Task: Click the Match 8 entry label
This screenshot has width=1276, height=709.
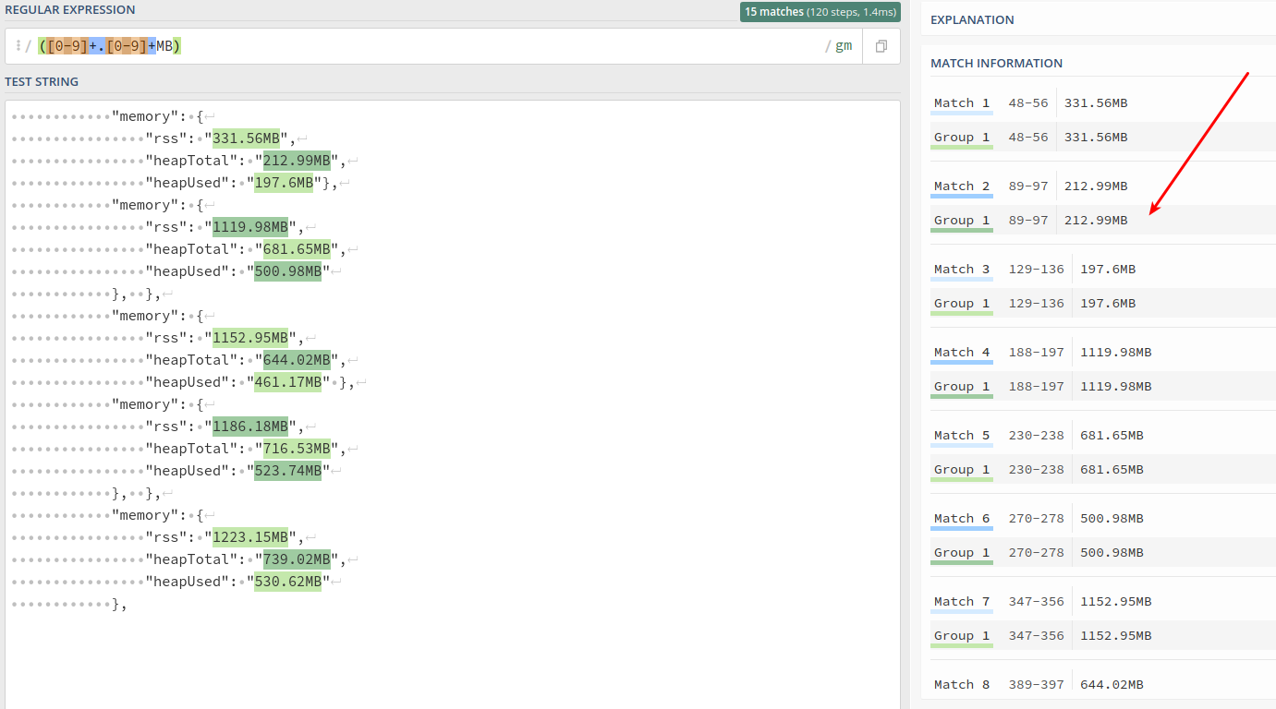Action: (961, 685)
